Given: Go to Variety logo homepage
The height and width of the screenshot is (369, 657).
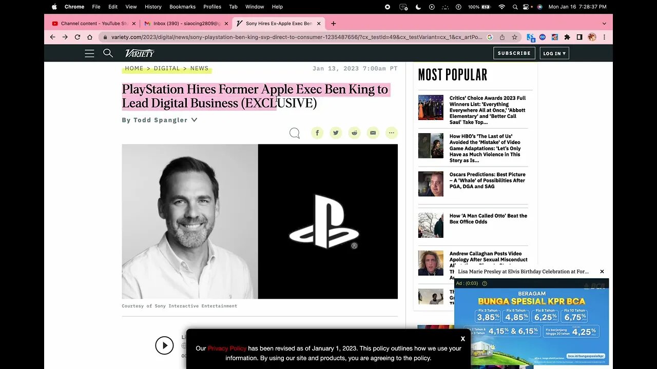Looking at the screenshot, I should 140,53.
